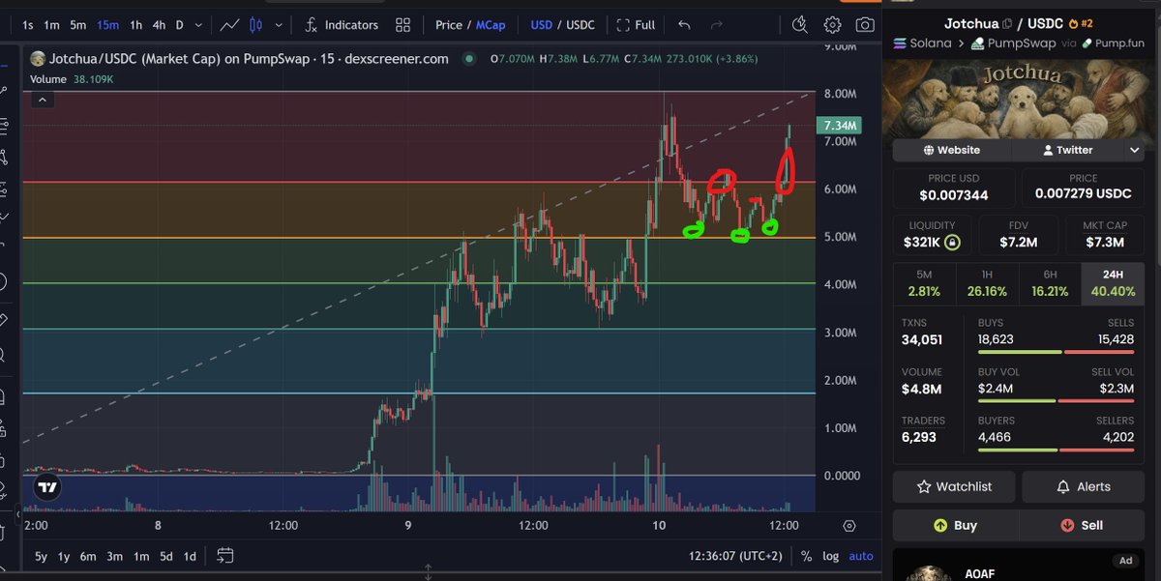The height and width of the screenshot is (581, 1161).
Task: Open the line chart style icon
Action: (x=230, y=25)
